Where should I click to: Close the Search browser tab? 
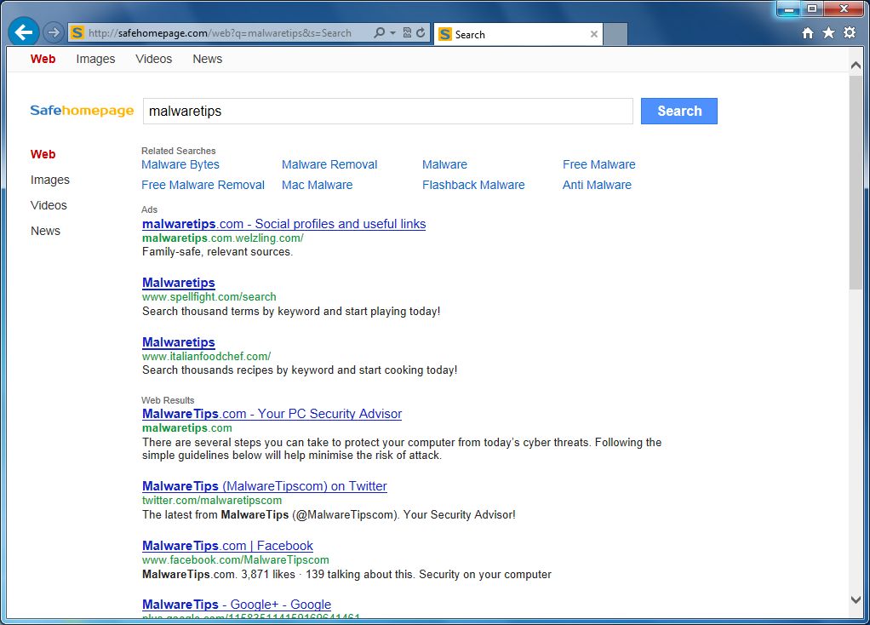593,34
